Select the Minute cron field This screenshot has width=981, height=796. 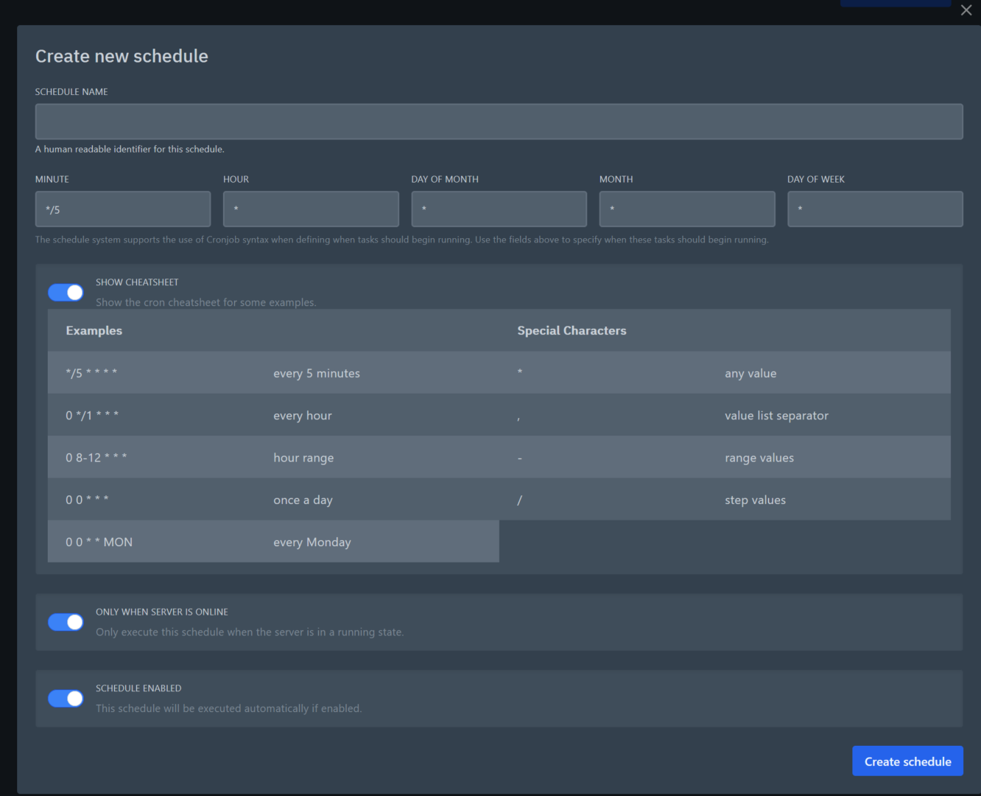pos(122,209)
